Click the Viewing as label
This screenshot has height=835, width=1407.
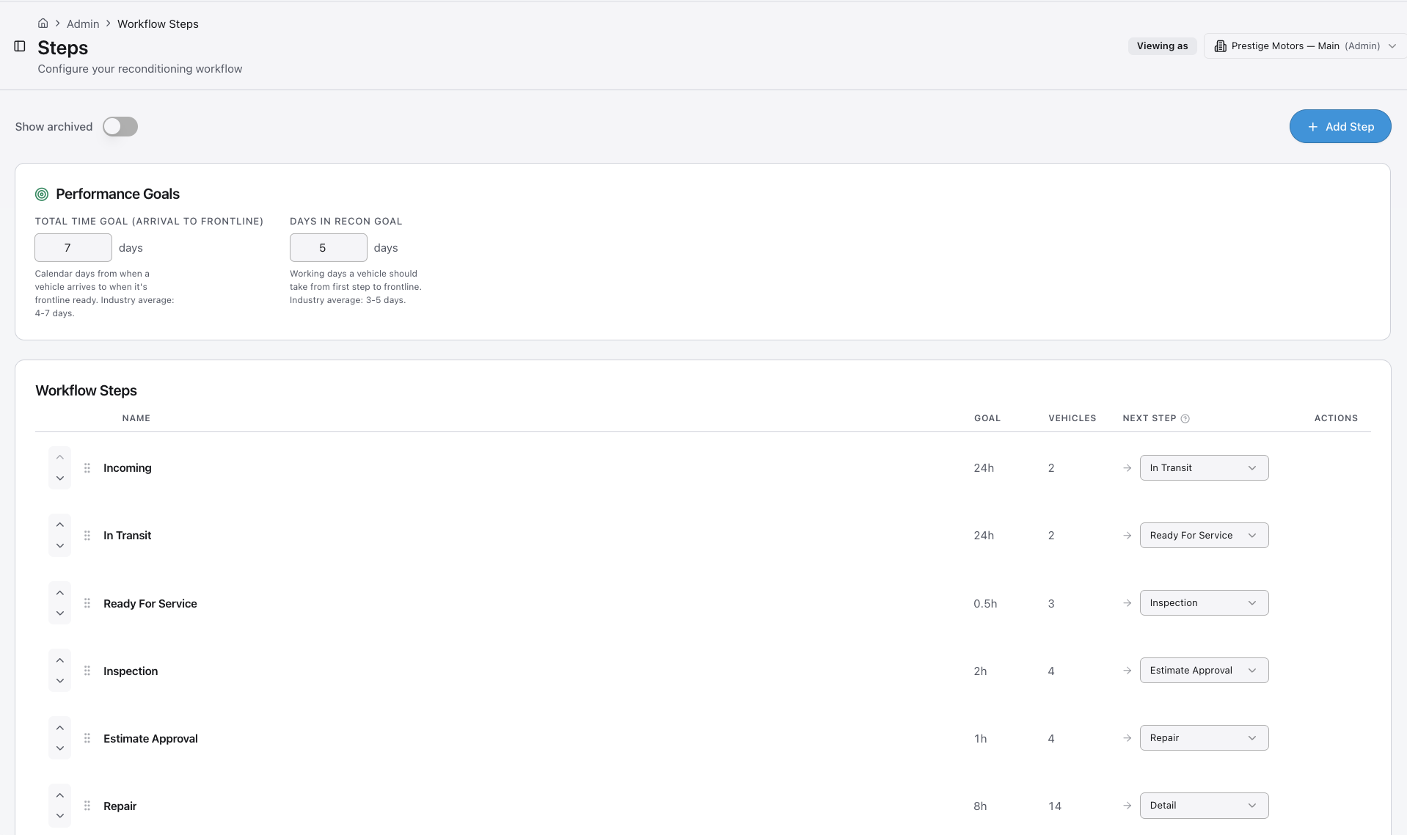click(x=1162, y=46)
